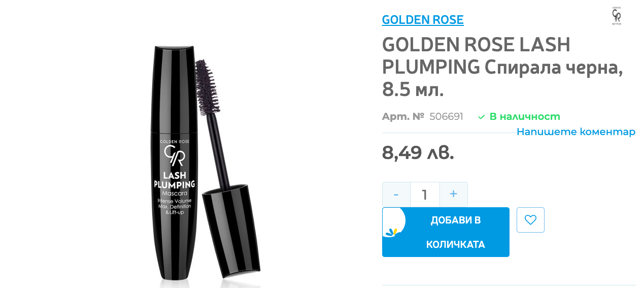Decrease quantity with the minus button

(396, 195)
